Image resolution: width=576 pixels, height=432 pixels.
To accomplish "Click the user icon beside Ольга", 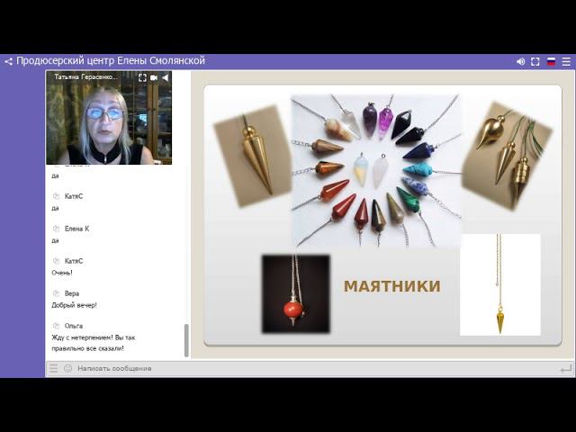I will pyautogui.click(x=56, y=326).
